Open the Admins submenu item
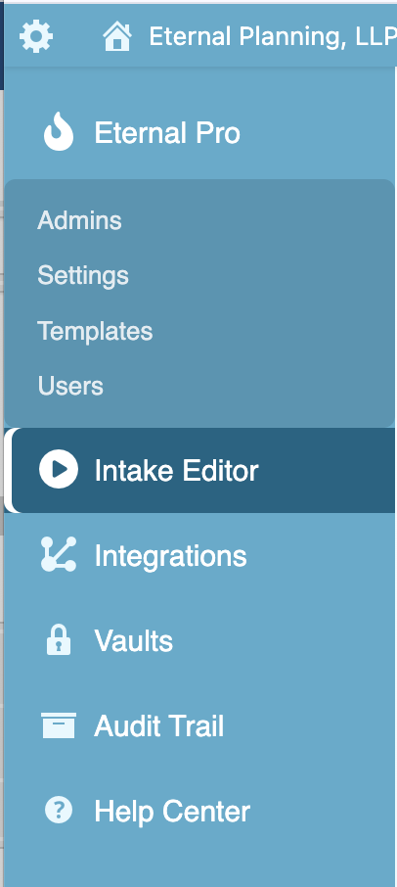This screenshot has height=887, width=397. pos(79,220)
